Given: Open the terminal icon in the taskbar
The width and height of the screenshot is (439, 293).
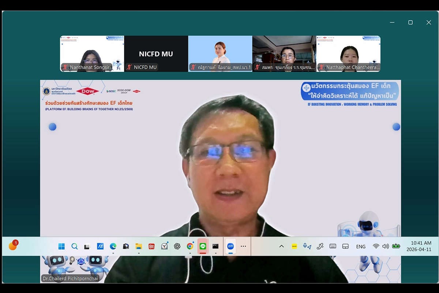Looking at the screenshot, I should [x=215, y=246].
